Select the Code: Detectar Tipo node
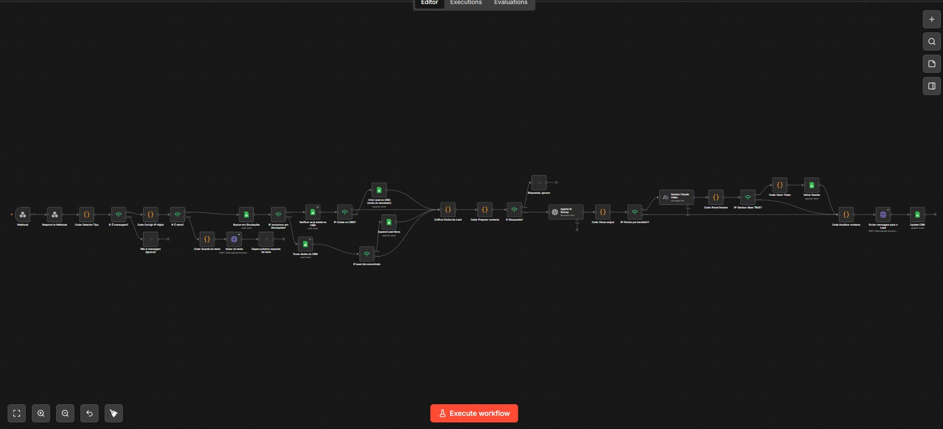The width and height of the screenshot is (943, 429). pyautogui.click(x=86, y=214)
